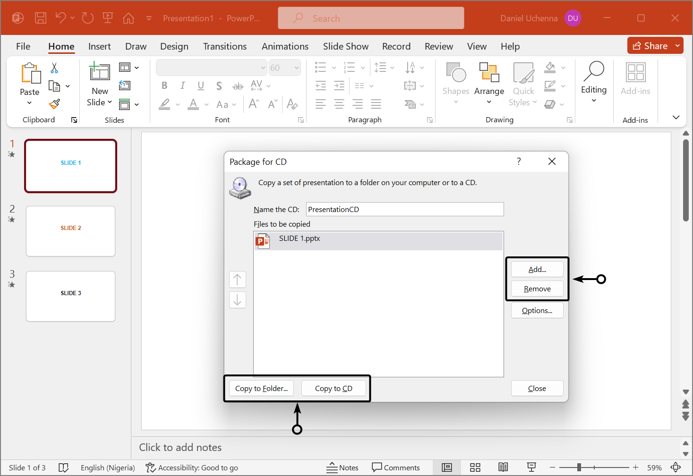Toggle italic formatting
Image resolution: width=693 pixels, height=476 pixels.
tap(182, 85)
